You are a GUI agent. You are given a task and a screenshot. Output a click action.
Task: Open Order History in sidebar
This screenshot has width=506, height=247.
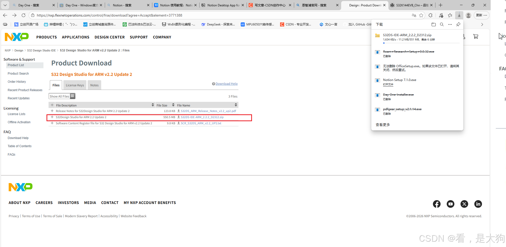click(x=17, y=82)
